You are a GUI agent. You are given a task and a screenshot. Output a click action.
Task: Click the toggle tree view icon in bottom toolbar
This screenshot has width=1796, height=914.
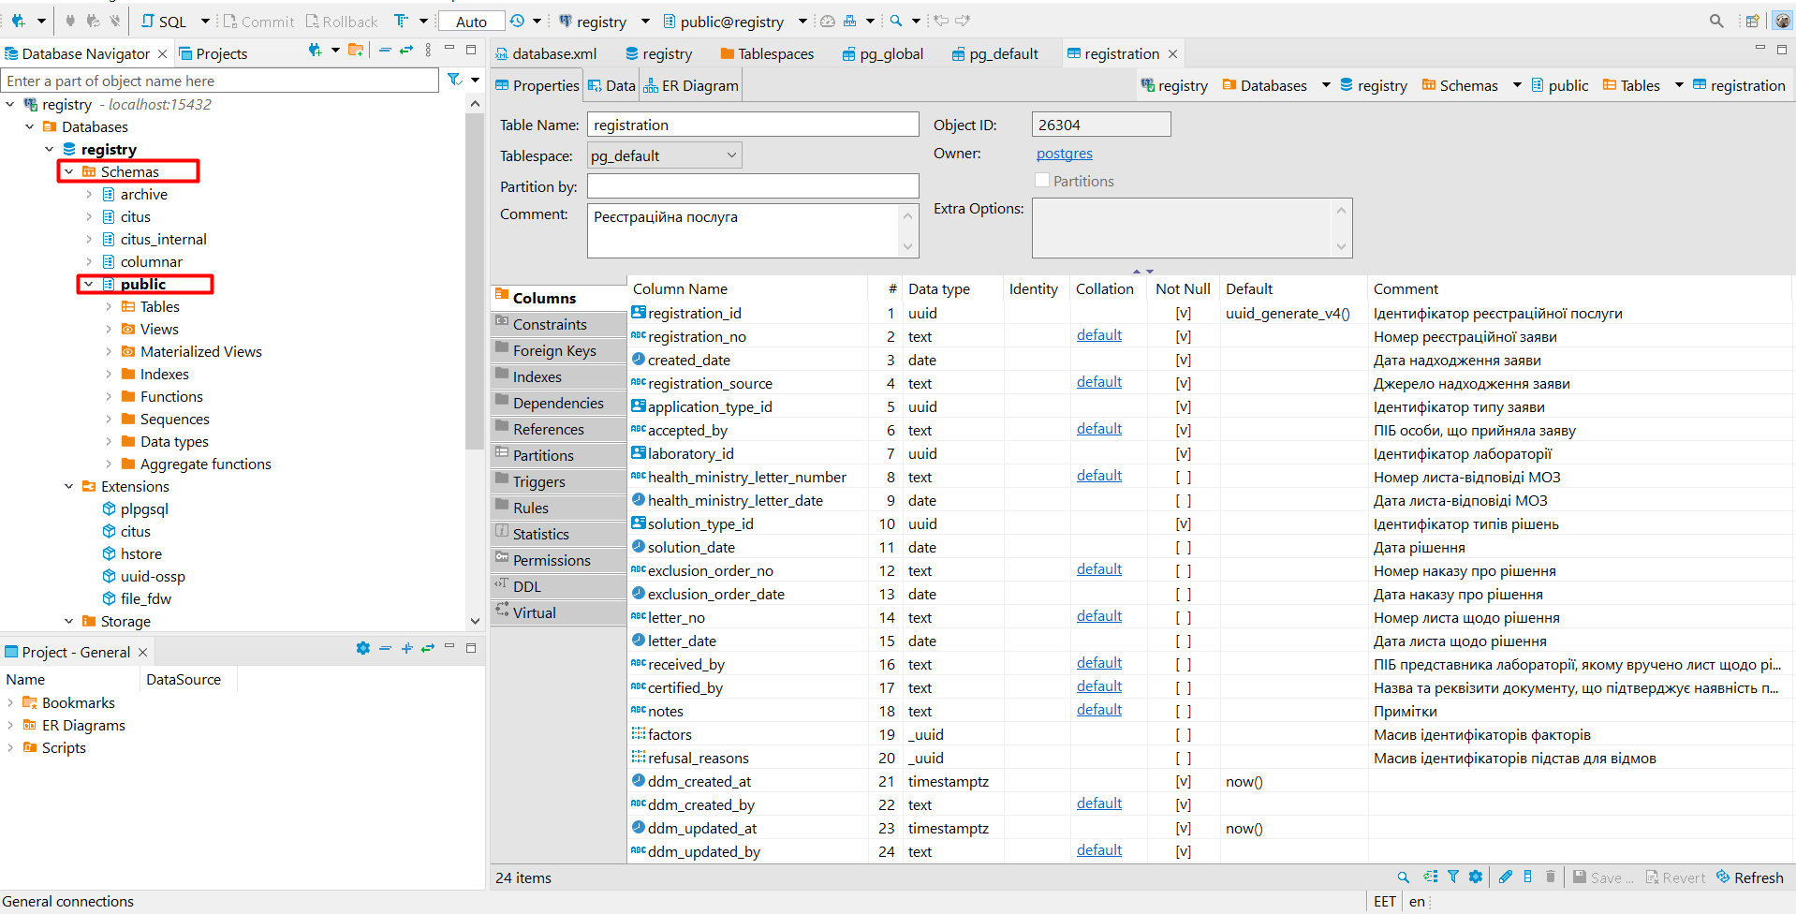pyautogui.click(x=1431, y=877)
